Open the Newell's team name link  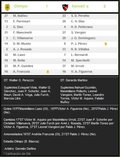80,6
